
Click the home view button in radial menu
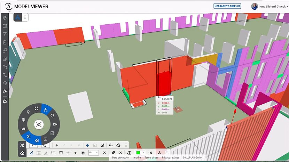[39, 124]
